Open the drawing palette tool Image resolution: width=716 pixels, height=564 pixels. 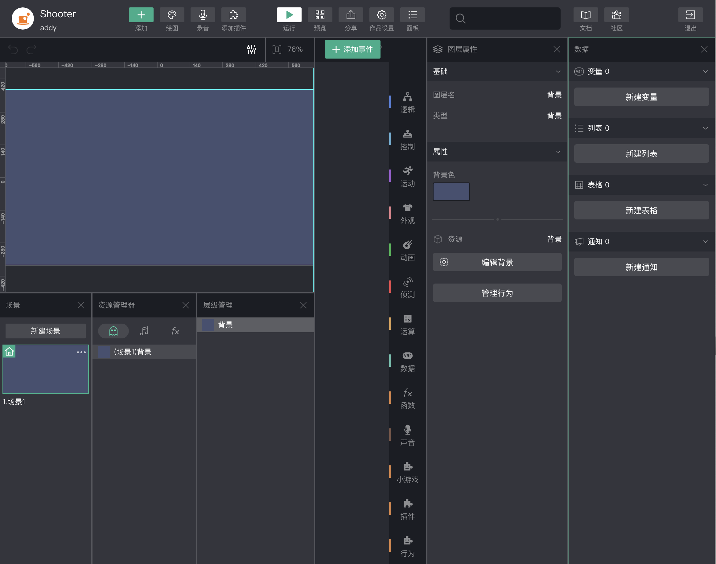[172, 15]
